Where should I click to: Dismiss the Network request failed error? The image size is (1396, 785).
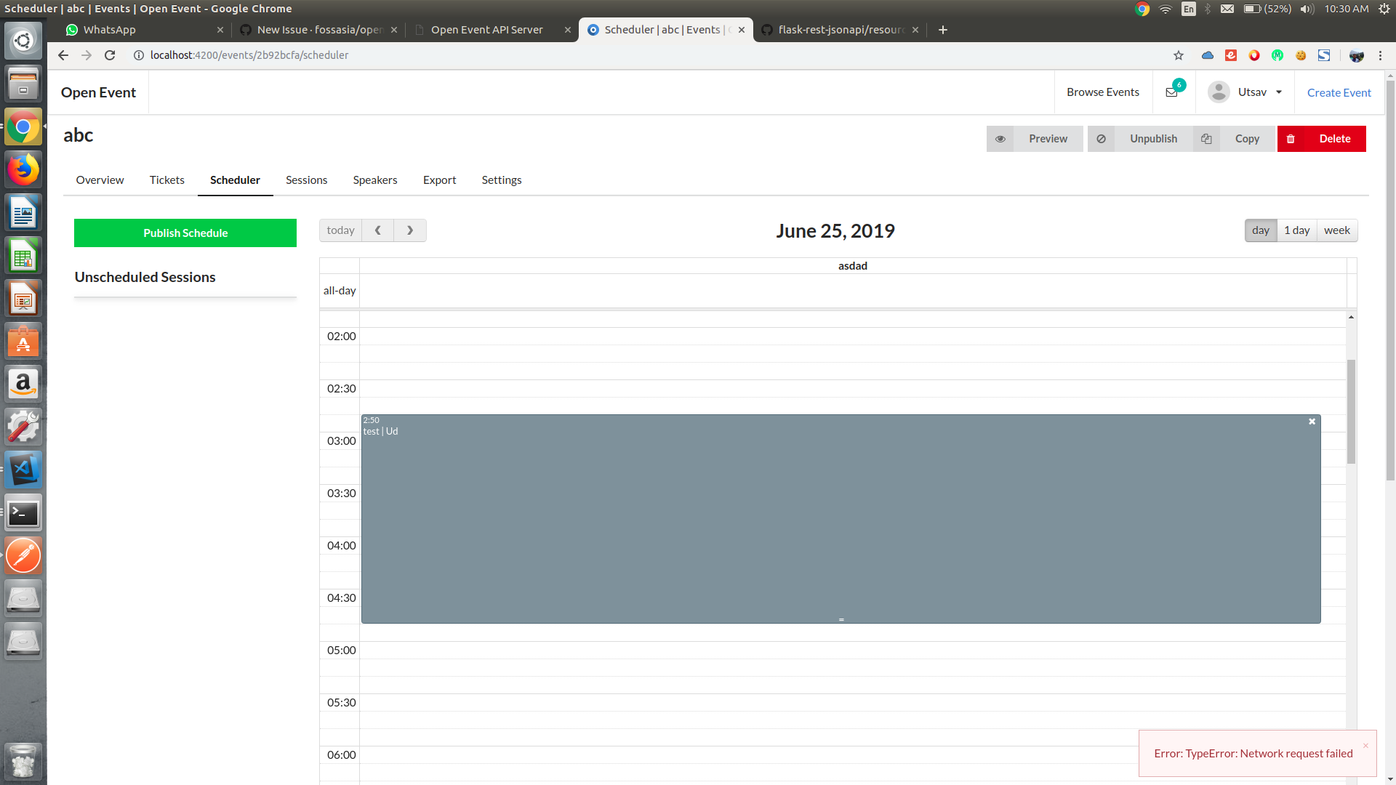tap(1365, 745)
